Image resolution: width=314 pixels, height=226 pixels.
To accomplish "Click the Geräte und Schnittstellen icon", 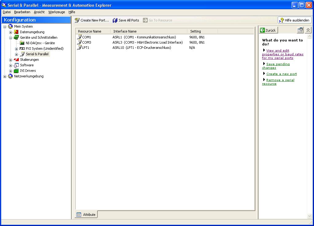I will [x=16, y=37].
